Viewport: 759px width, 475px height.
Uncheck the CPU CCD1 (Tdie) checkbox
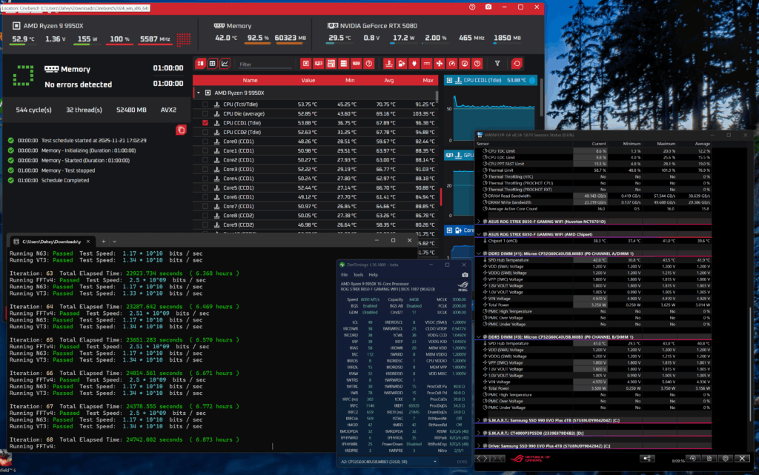pos(205,123)
